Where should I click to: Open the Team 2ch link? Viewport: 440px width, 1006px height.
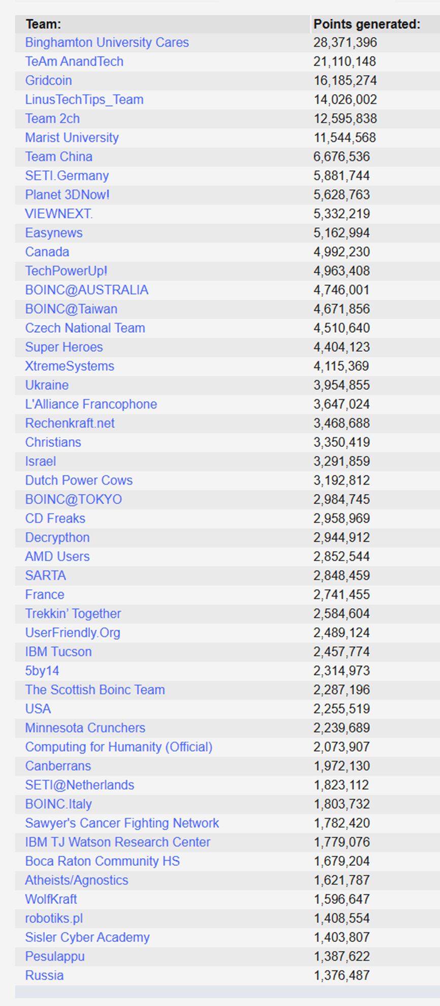click(53, 119)
